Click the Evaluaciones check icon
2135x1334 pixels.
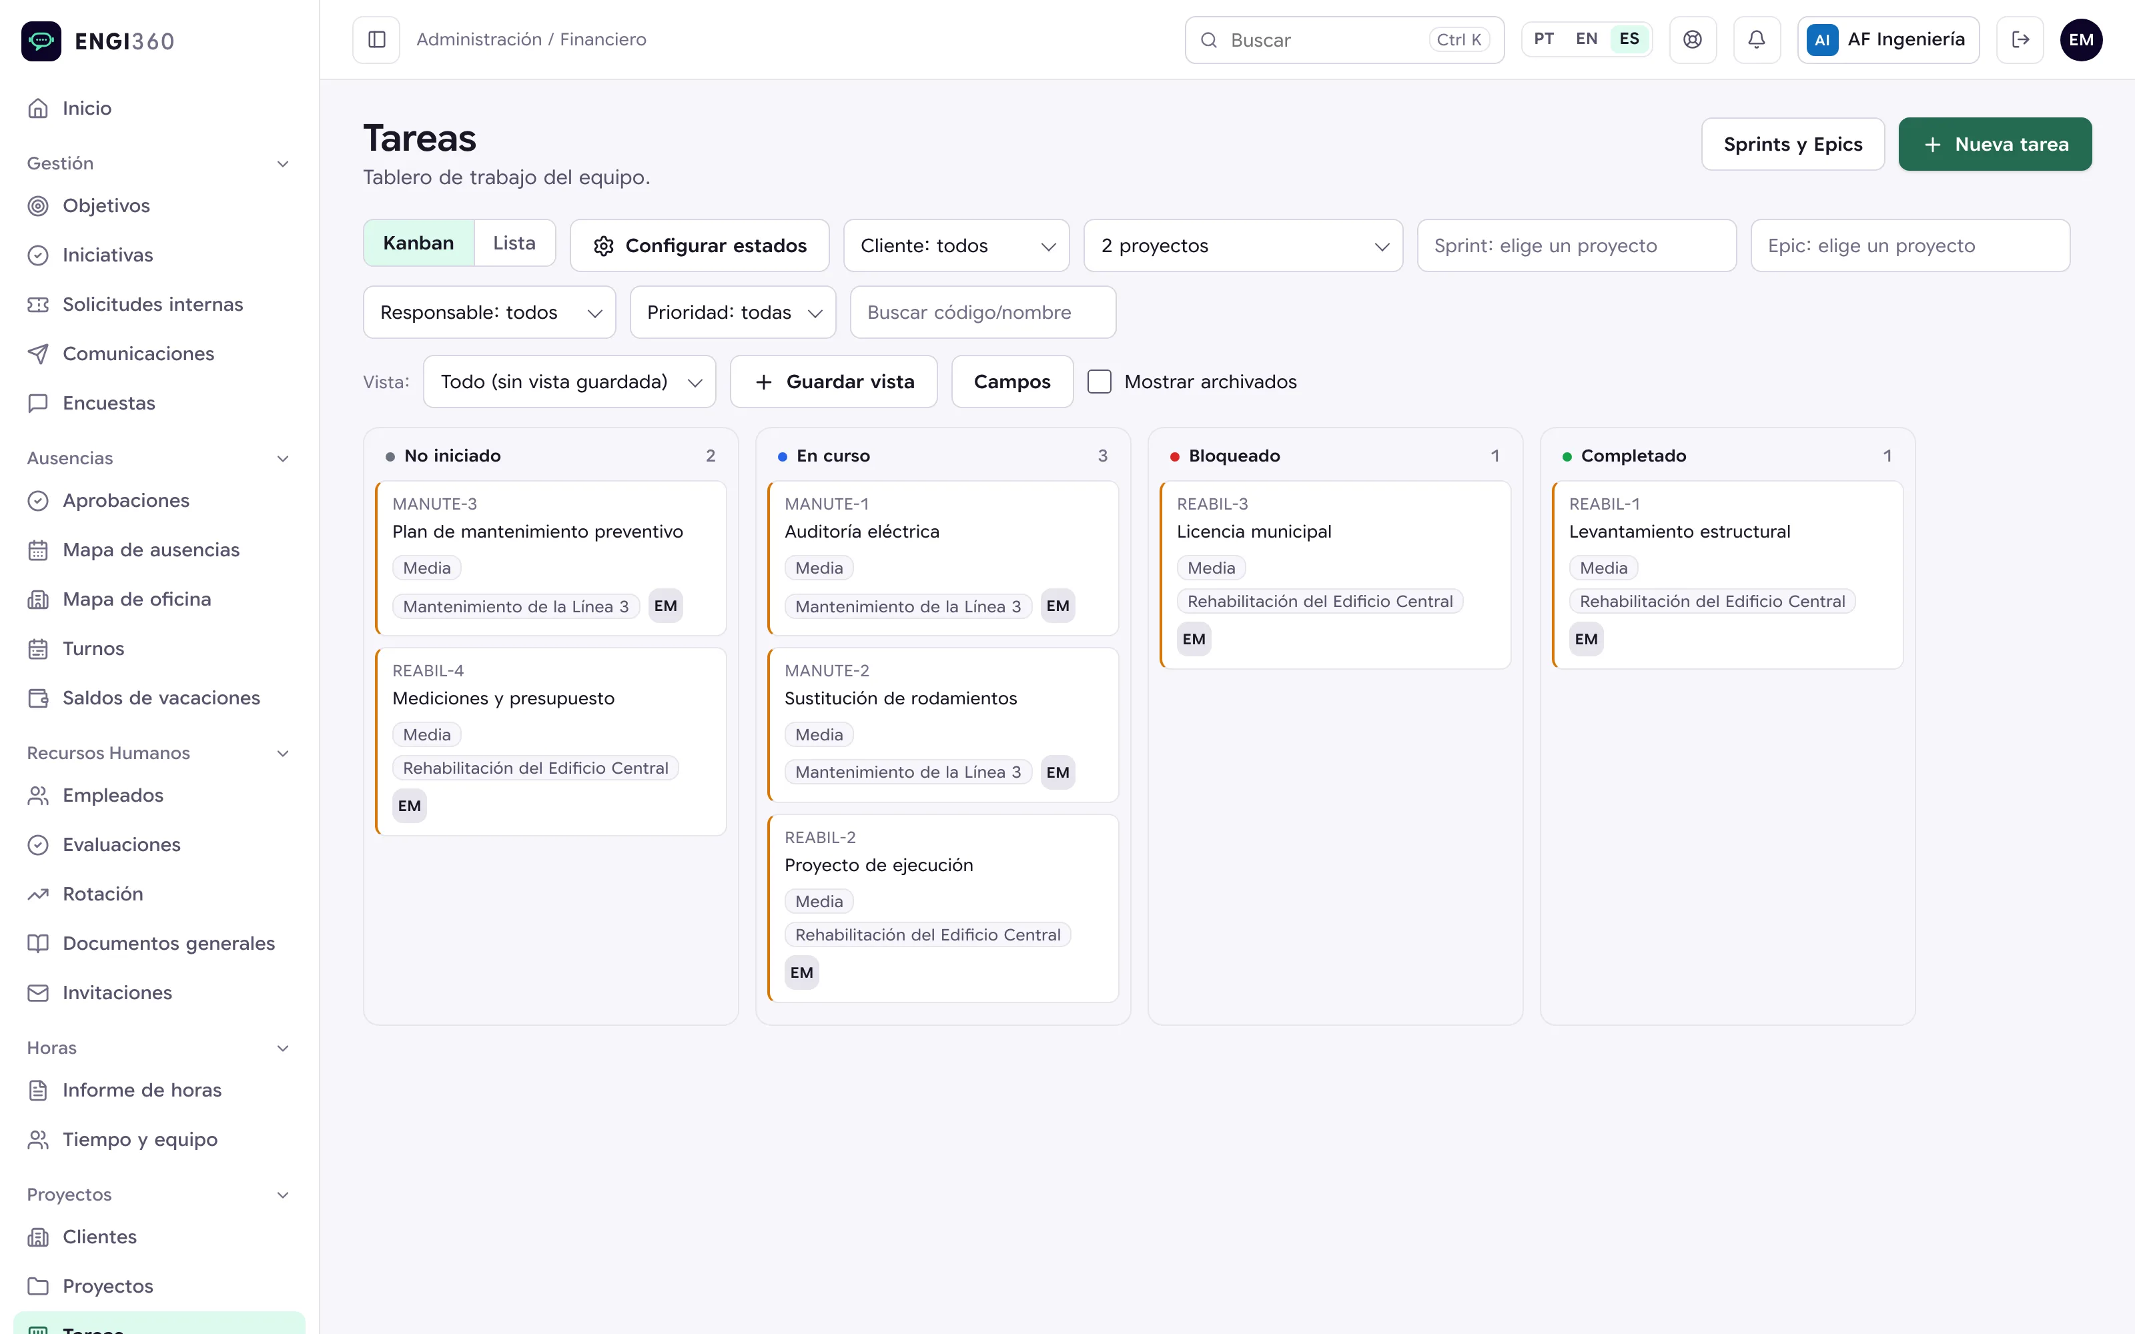38,844
